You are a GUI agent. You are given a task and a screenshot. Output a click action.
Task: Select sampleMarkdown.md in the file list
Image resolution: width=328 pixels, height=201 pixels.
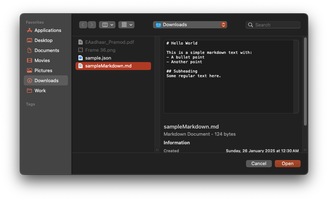(x=113, y=66)
